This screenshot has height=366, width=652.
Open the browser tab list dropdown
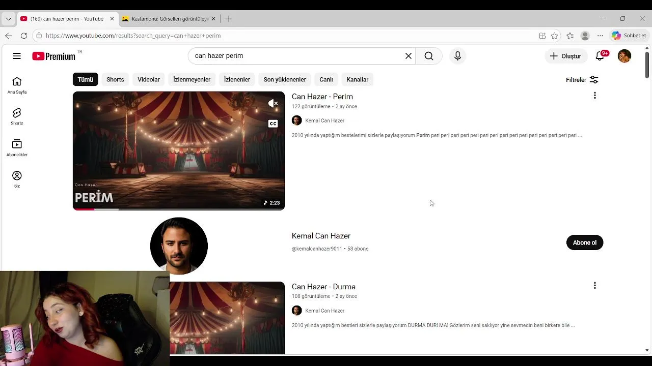(x=8, y=19)
